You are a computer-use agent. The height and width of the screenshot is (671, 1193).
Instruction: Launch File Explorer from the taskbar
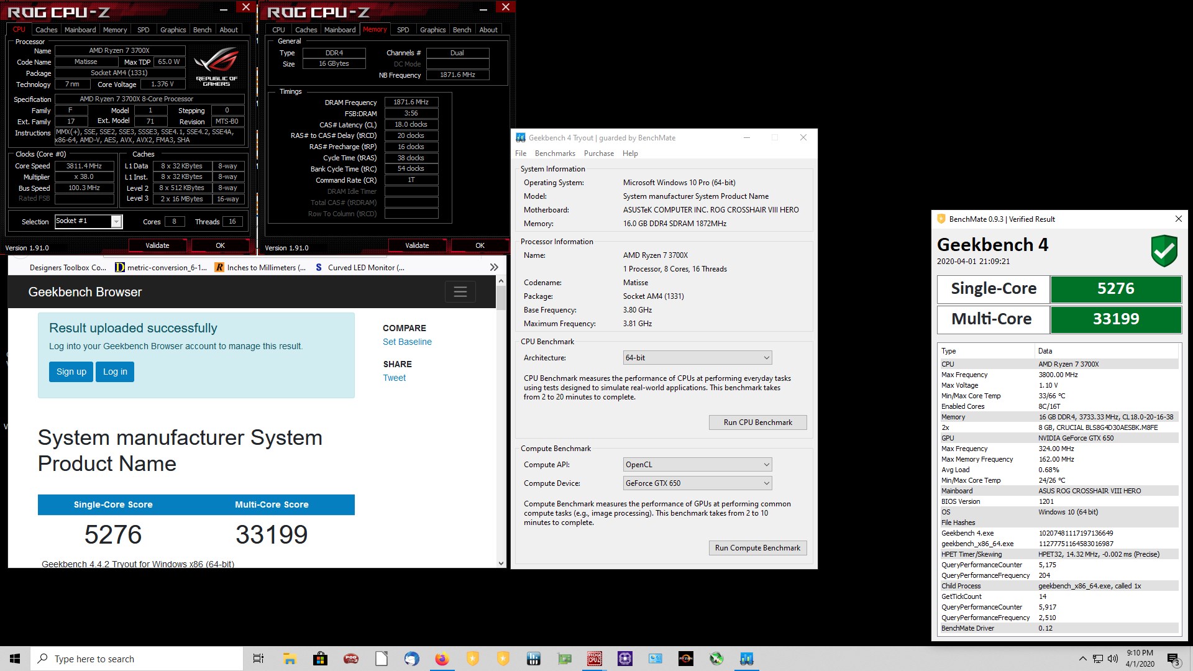[x=290, y=659]
